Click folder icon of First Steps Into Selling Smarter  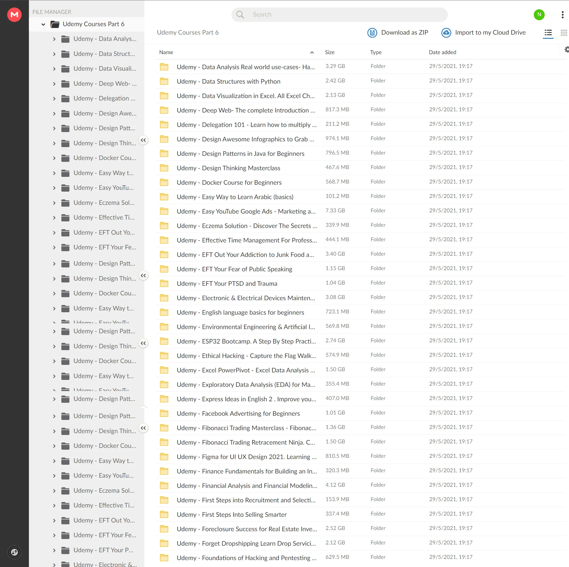(164, 514)
